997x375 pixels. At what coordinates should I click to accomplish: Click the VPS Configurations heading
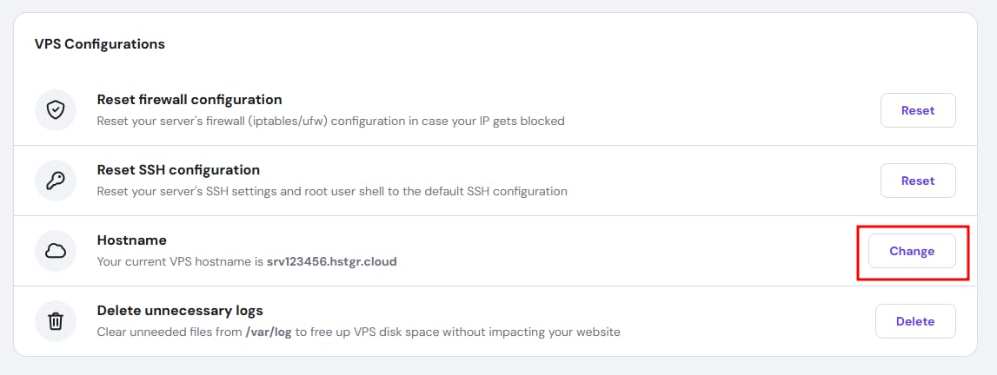click(100, 43)
